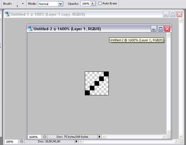Click the top-right black pixel on canvas

[x=106, y=74]
